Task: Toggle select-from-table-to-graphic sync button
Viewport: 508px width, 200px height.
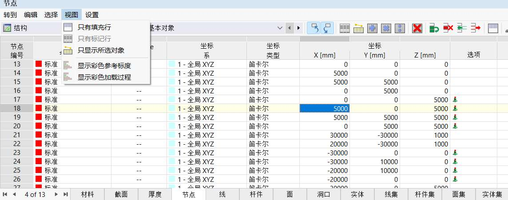Action: click(x=314, y=28)
